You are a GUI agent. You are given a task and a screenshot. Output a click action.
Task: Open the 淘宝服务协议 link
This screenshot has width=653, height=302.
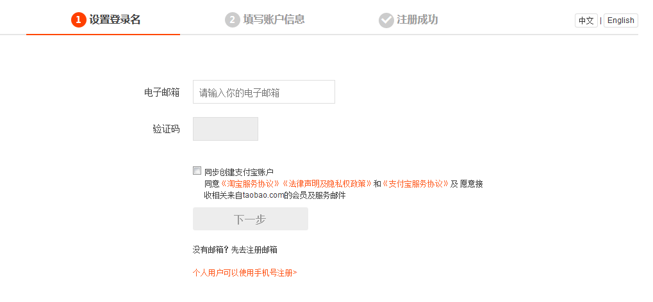[x=251, y=184]
